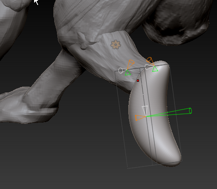217x189 pixels.
Task: Click the white cone above the long green cone's base
Action: tap(144, 110)
